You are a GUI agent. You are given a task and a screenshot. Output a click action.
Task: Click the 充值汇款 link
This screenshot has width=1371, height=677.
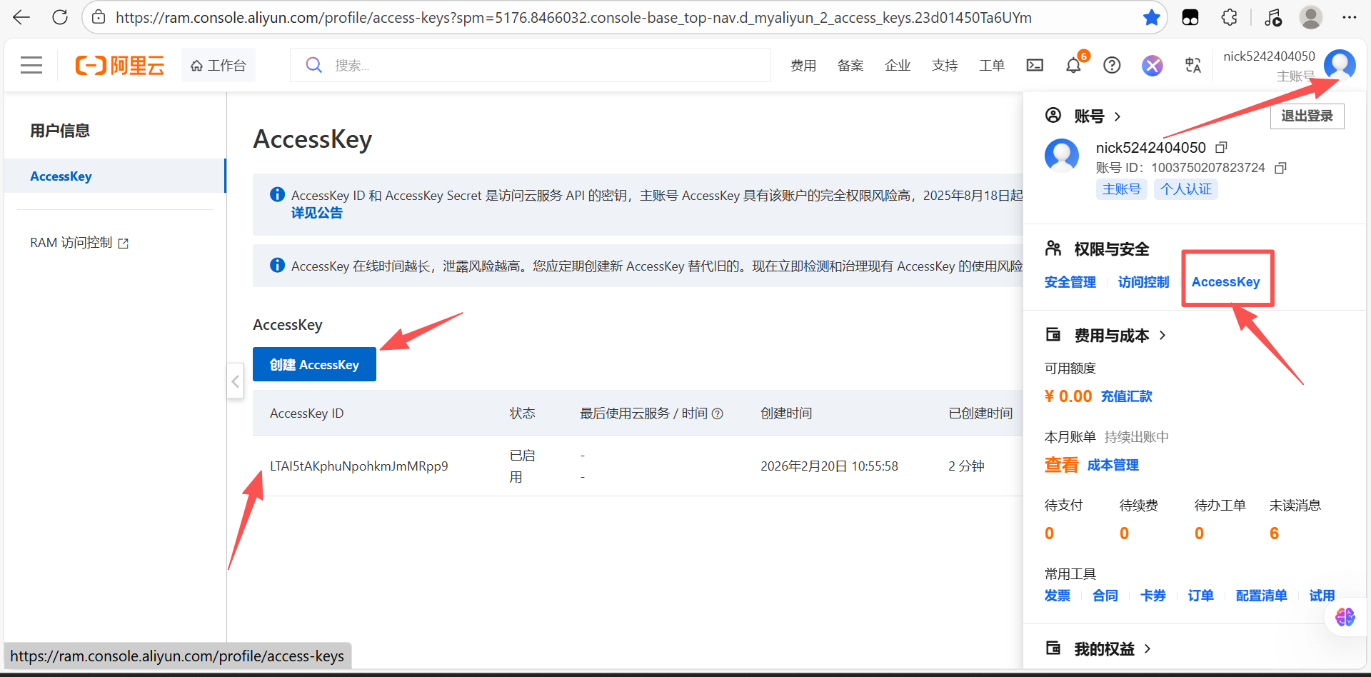pyautogui.click(x=1127, y=396)
